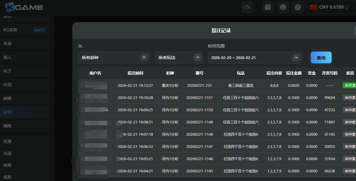The height and width of the screenshot is (181, 356).
Task: Open 彩票 in the left sidebar
Action: coord(7,112)
